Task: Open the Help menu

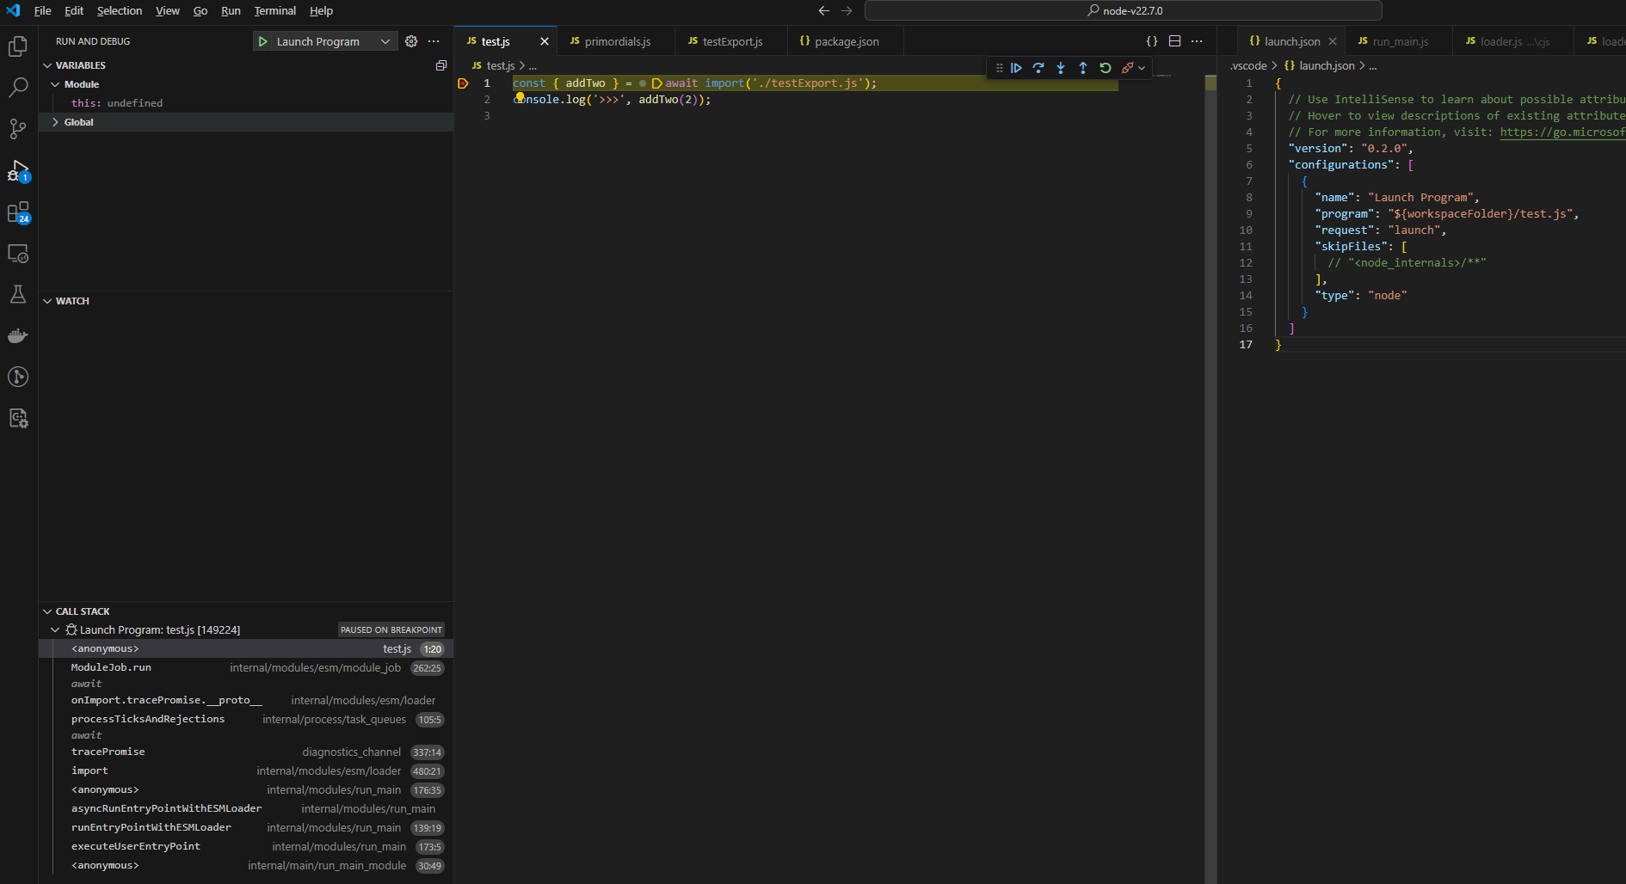Action: (x=321, y=11)
